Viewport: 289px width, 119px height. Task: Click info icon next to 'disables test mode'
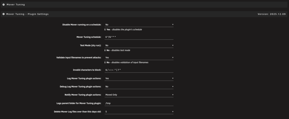click(105, 50)
